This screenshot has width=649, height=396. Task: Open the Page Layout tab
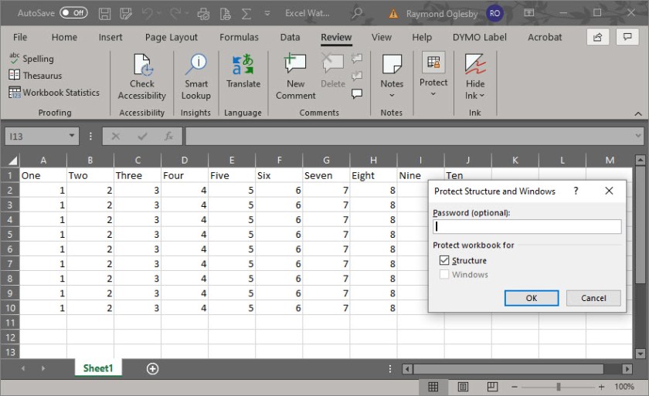tap(172, 37)
